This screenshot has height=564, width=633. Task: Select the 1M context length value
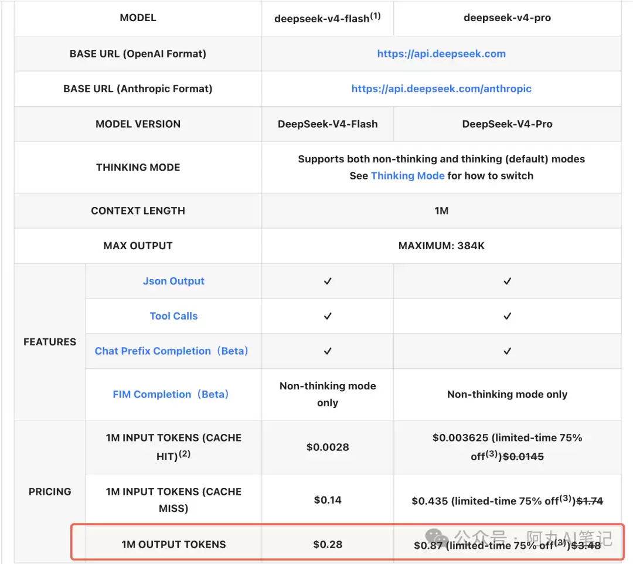pos(441,210)
